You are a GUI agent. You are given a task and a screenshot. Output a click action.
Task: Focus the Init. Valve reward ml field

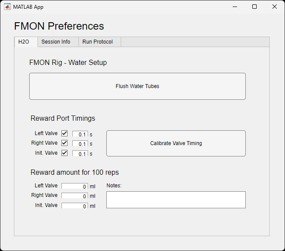coord(75,205)
